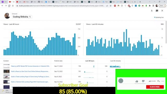Switch to the Live YouTube tab
This screenshot has width=167, height=94.
[x=19, y=2]
